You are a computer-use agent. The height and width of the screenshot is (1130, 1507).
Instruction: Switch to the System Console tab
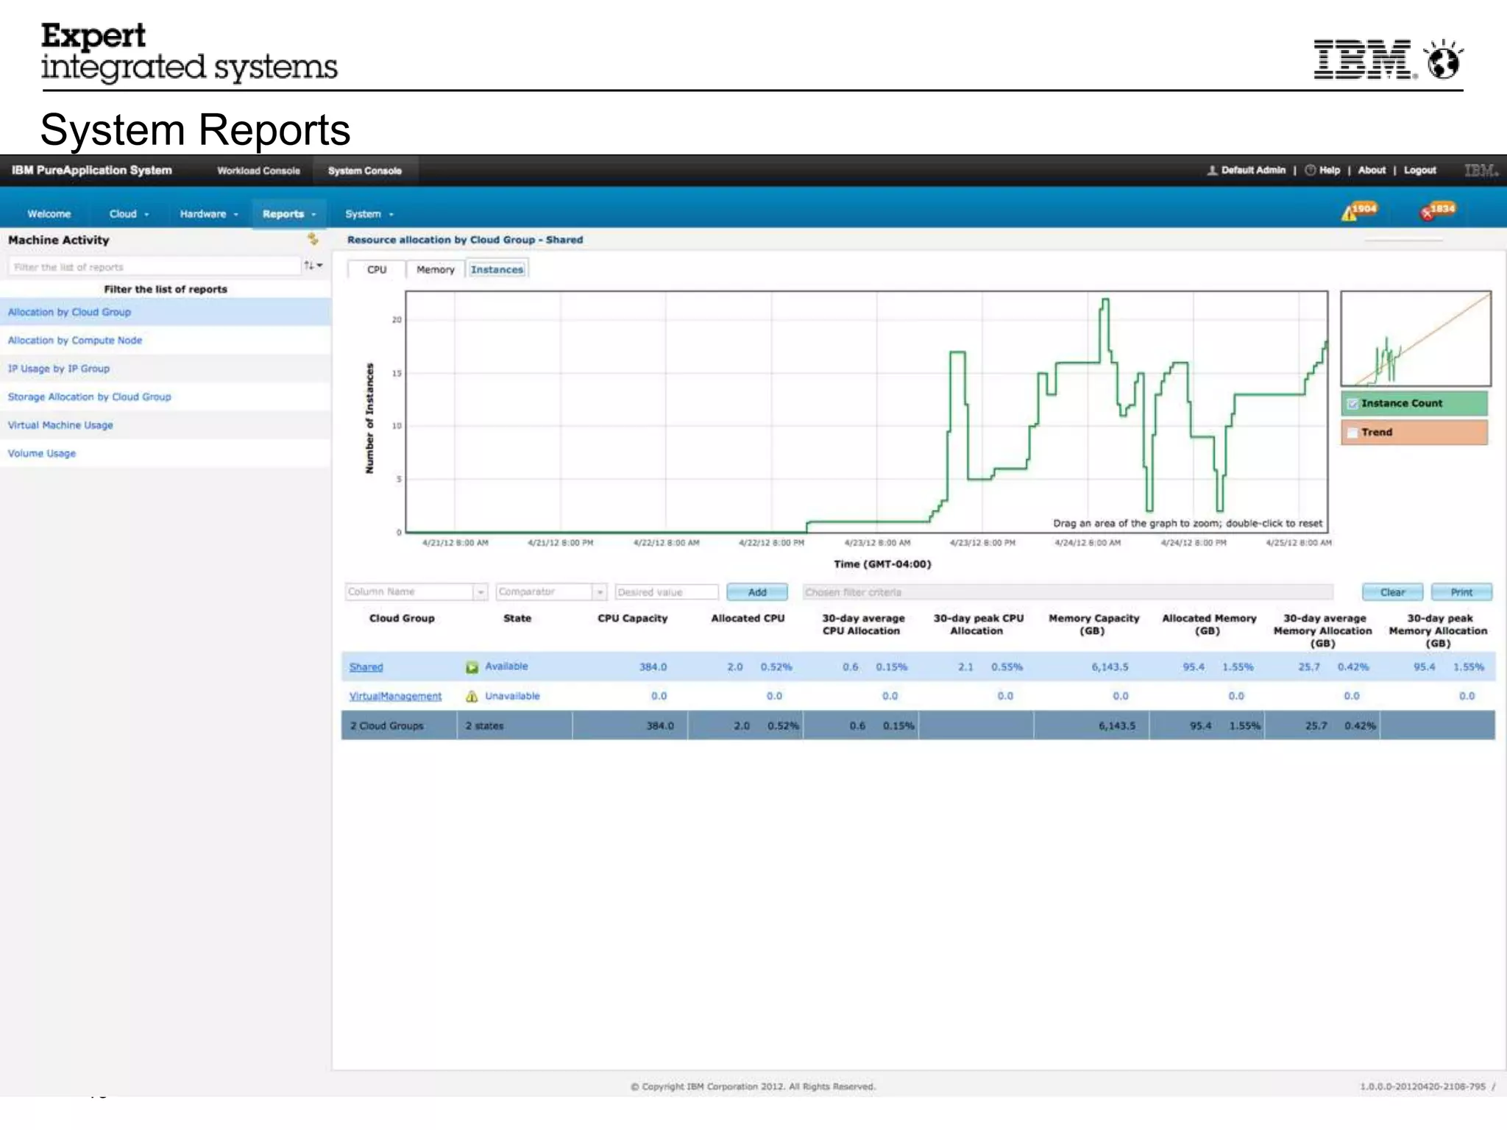365,171
